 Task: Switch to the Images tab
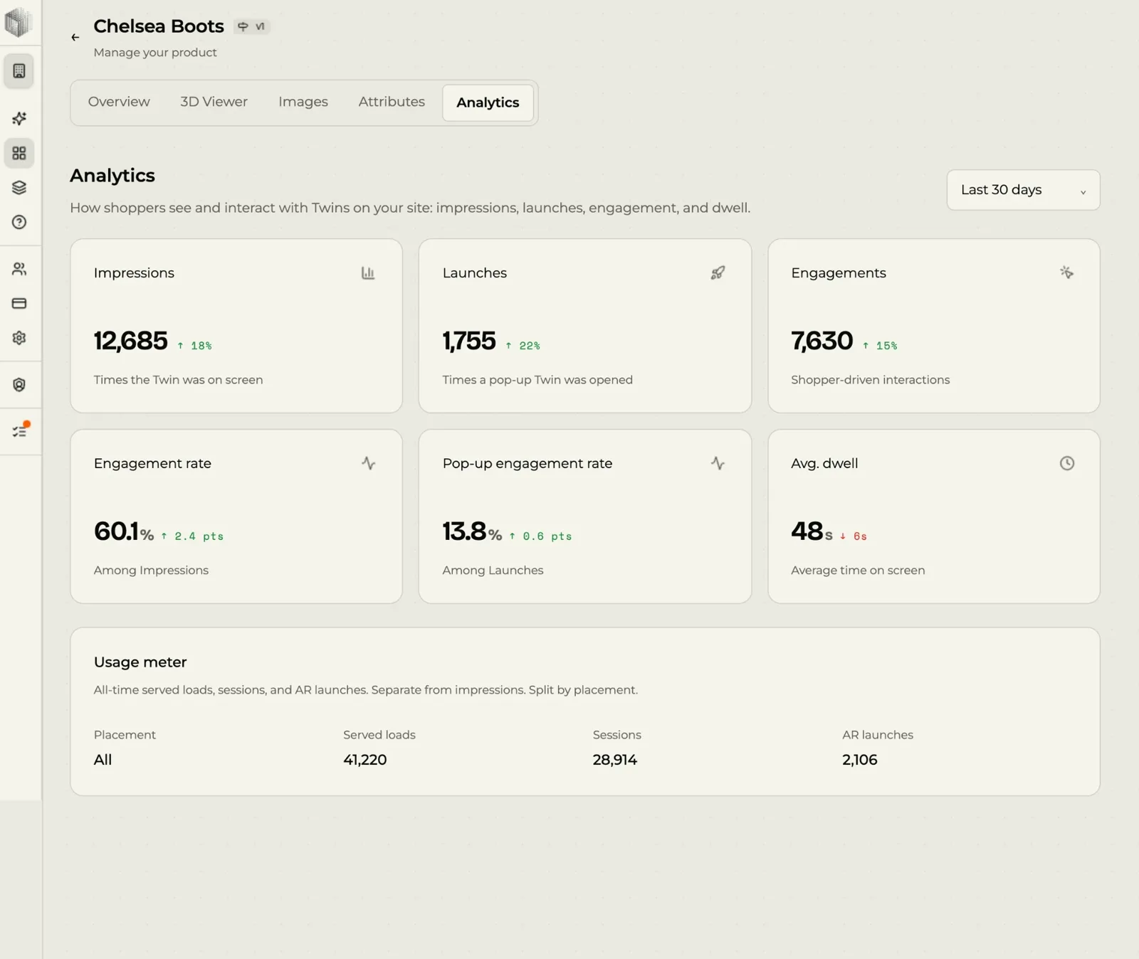[303, 102]
